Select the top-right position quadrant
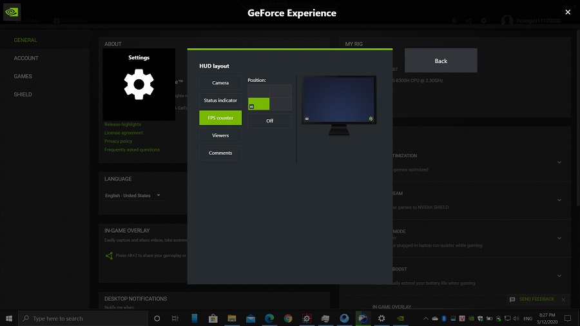Image resolution: width=580 pixels, height=326 pixels. tap(281, 91)
